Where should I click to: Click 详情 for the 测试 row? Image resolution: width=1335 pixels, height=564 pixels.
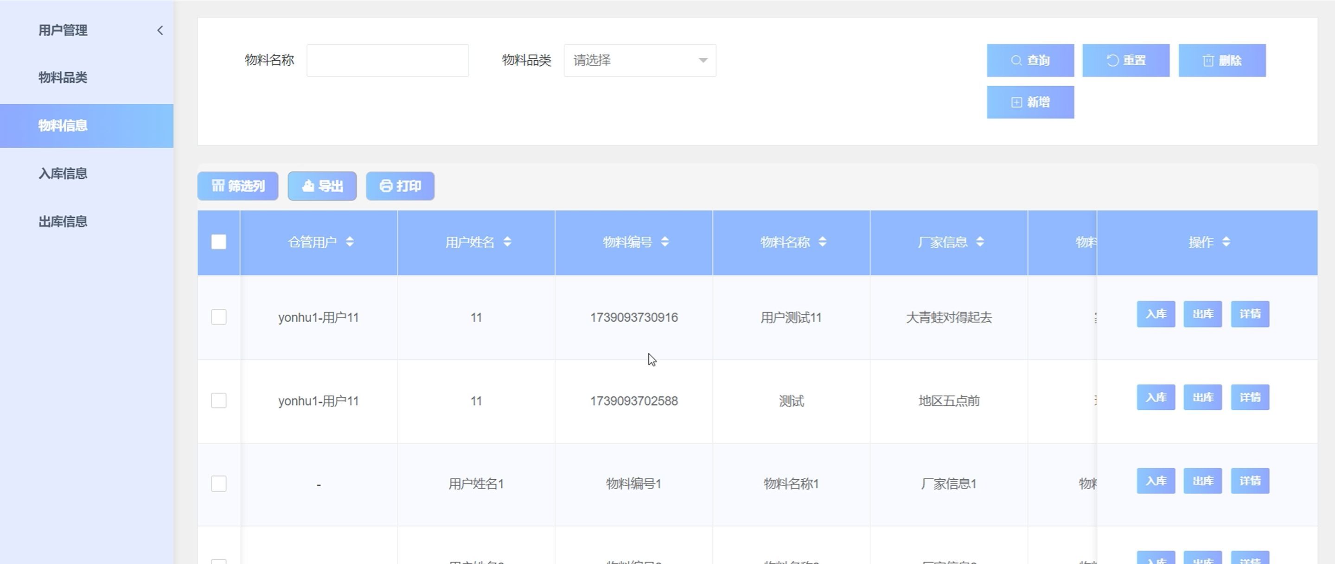(1250, 397)
